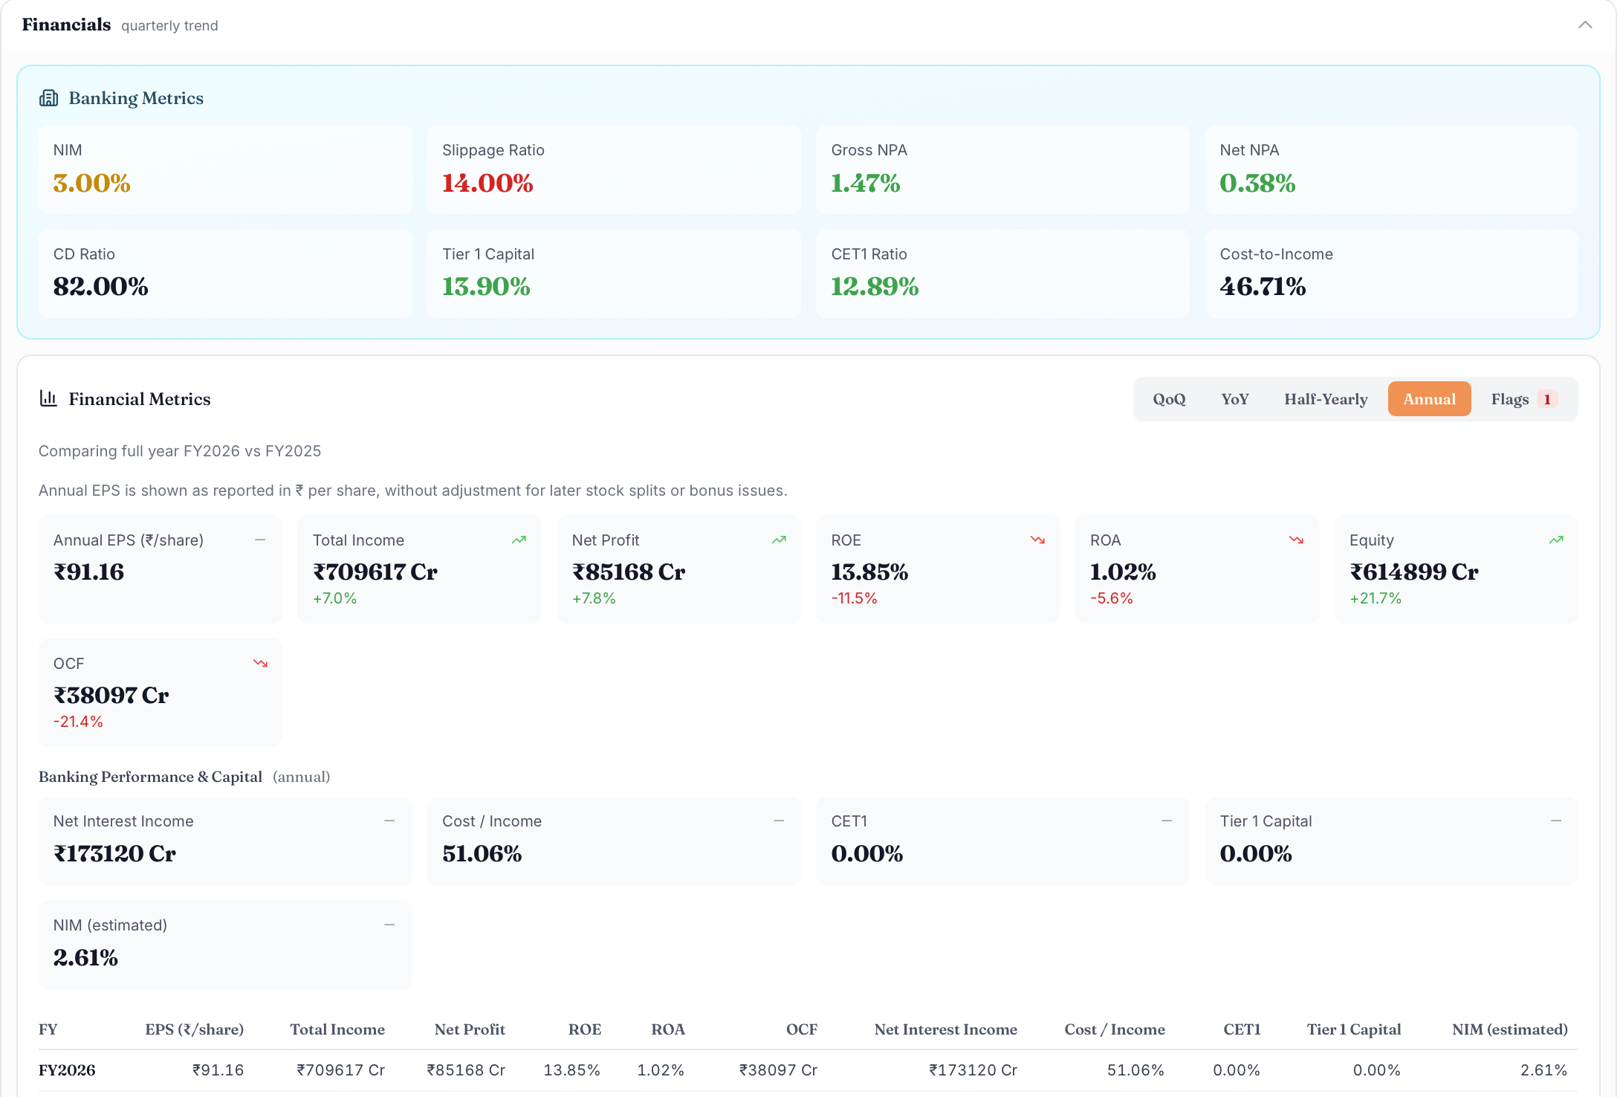
Task: Click the Financials section title
Action: tap(66, 25)
